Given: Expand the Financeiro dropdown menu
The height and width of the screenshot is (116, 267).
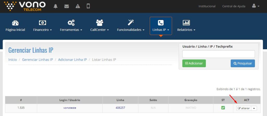Looking at the screenshot, I should pyautogui.click(x=43, y=26).
